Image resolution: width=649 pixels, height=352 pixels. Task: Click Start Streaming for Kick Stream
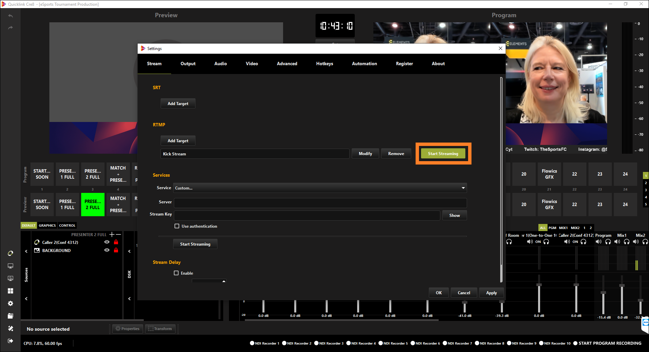point(443,154)
